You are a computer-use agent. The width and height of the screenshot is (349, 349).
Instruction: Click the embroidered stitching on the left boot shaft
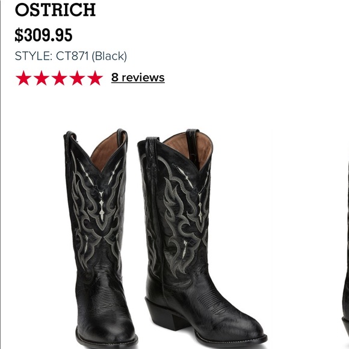click(98, 211)
